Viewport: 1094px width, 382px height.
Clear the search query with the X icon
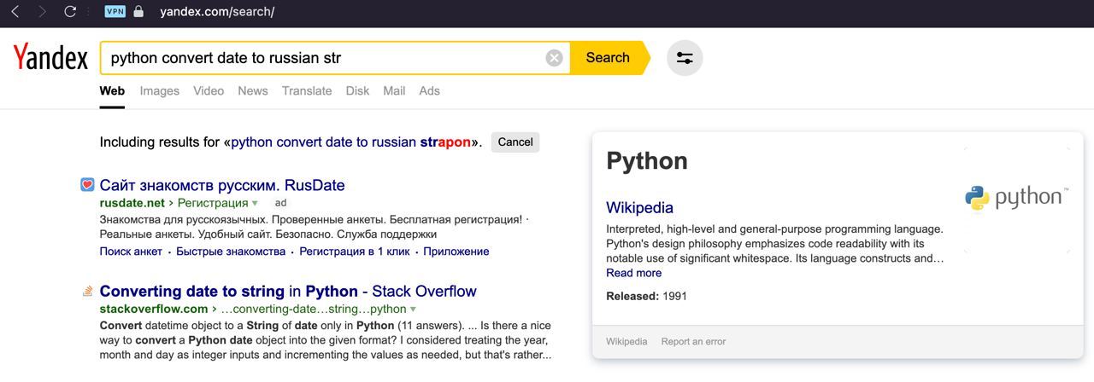pyautogui.click(x=554, y=58)
